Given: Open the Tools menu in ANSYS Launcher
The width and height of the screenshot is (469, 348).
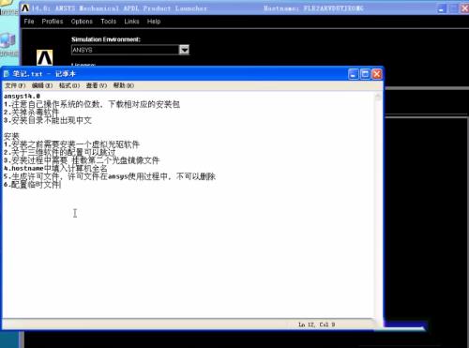Looking at the screenshot, I should (x=108, y=22).
